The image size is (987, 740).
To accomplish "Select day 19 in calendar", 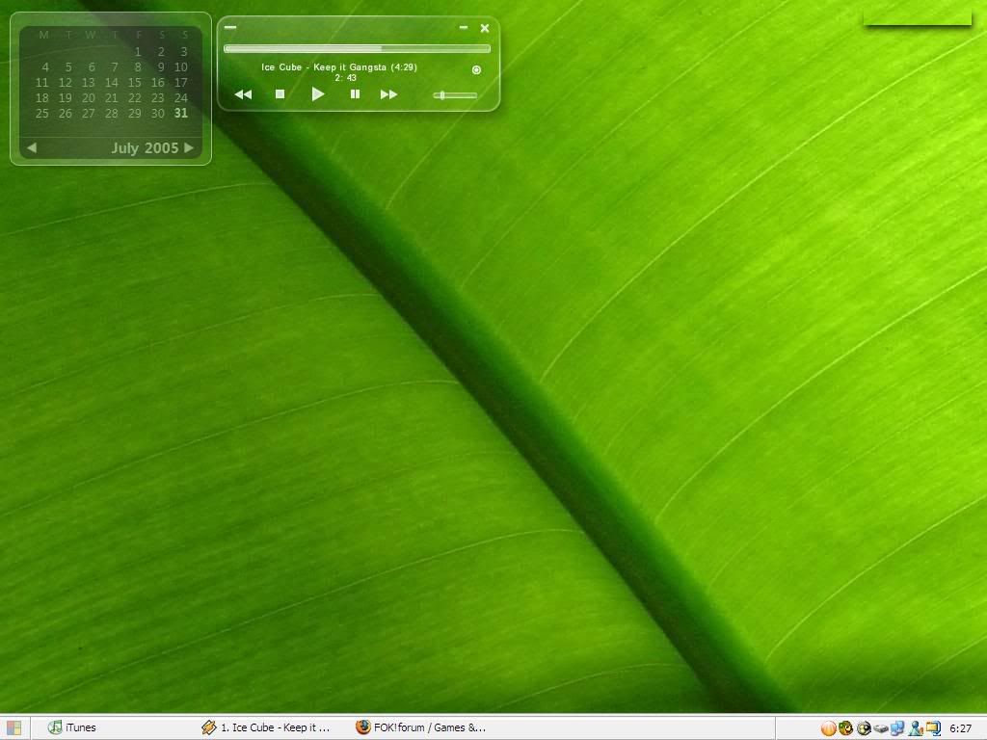I will [66, 98].
